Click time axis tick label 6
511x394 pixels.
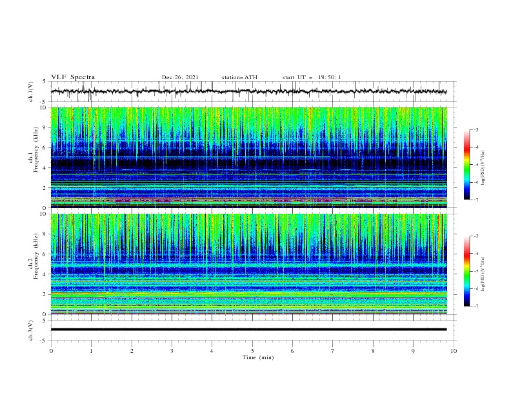click(292, 351)
